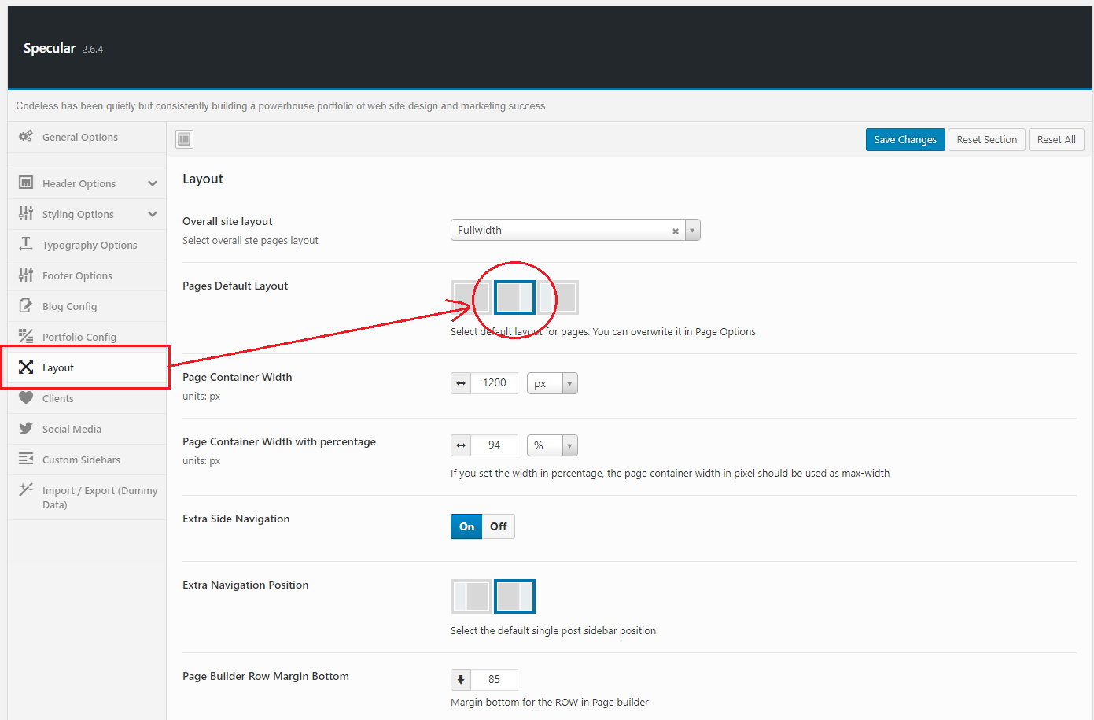Click the Page Container Width 1200 field
Image resolution: width=1094 pixels, height=720 pixels.
click(x=495, y=383)
